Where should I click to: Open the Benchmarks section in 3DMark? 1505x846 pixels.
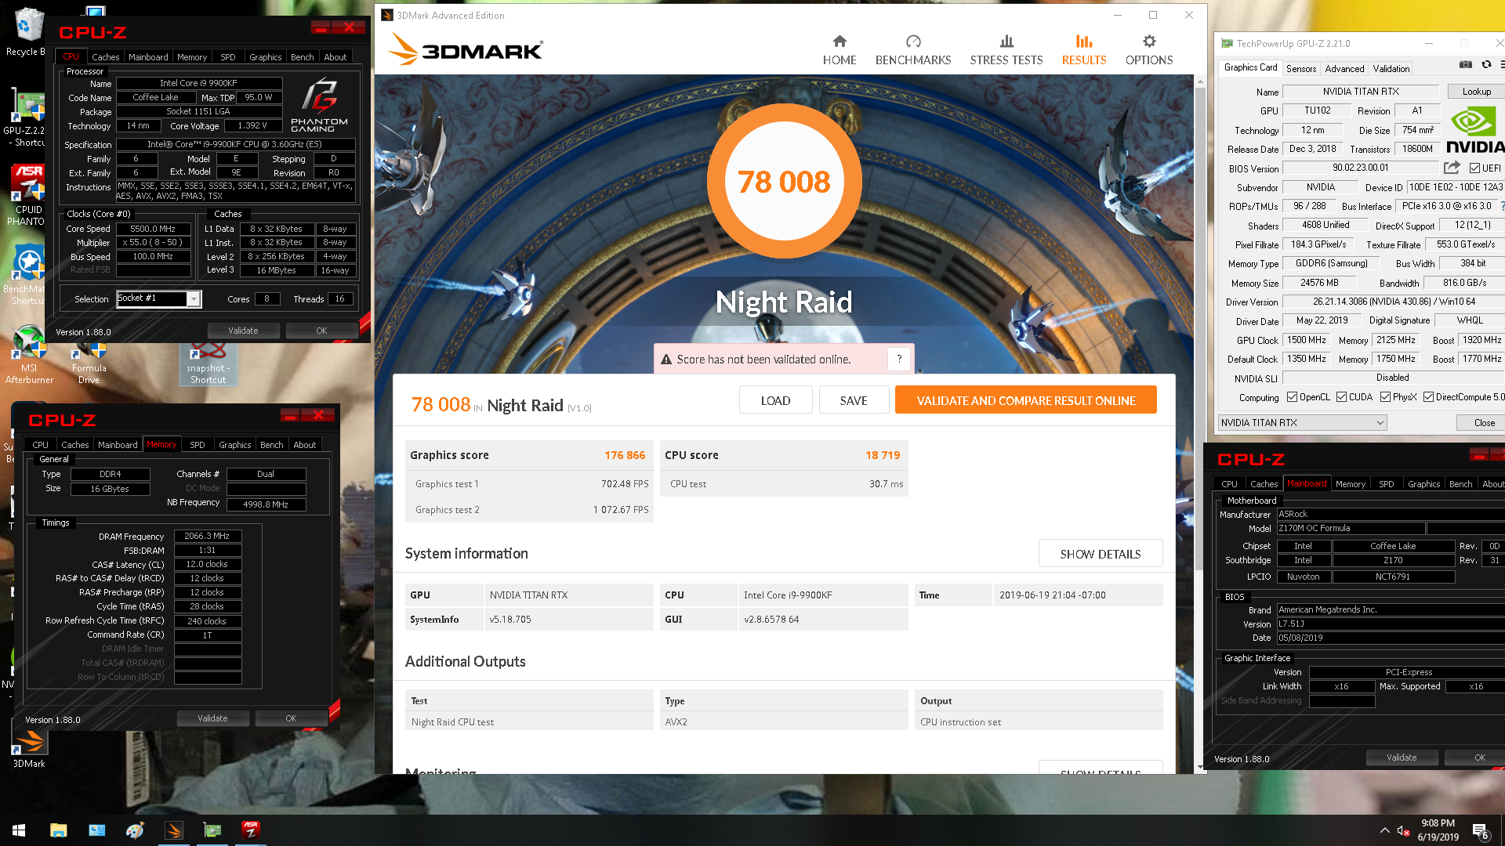913,50
